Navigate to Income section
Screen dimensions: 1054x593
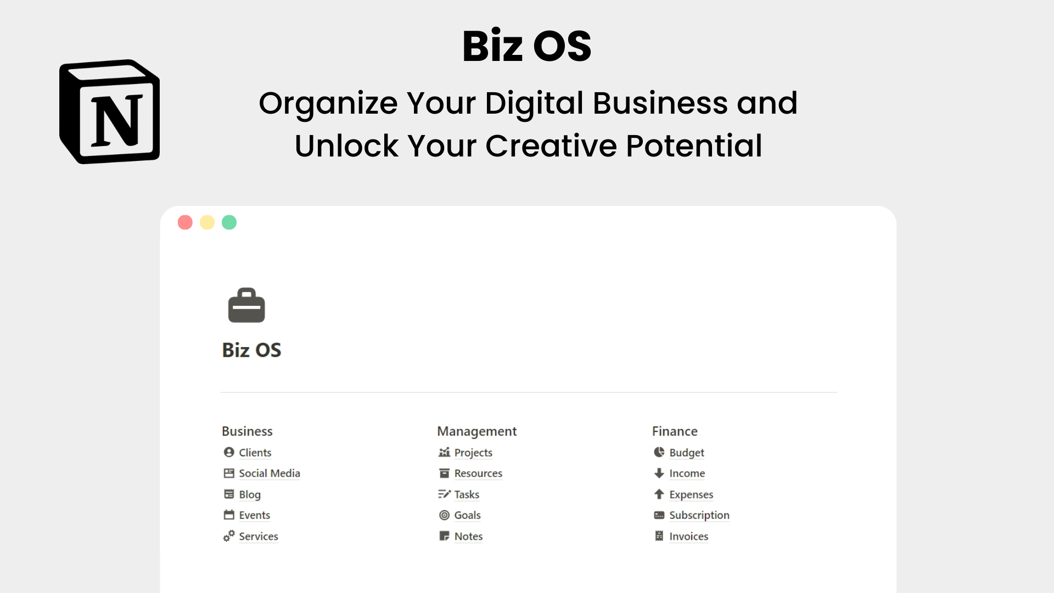(686, 473)
